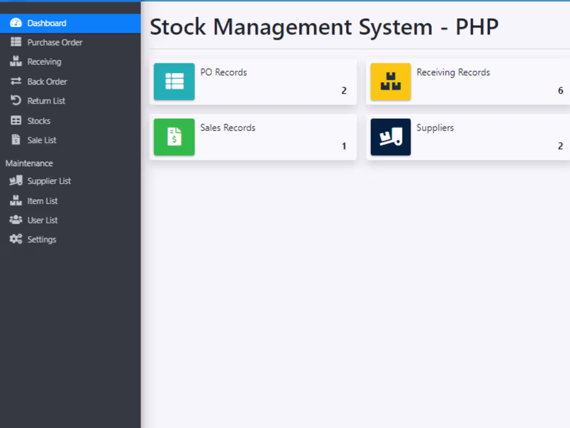Click the Purchase Order list icon
This screenshot has width=570, height=428.
tap(16, 42)
